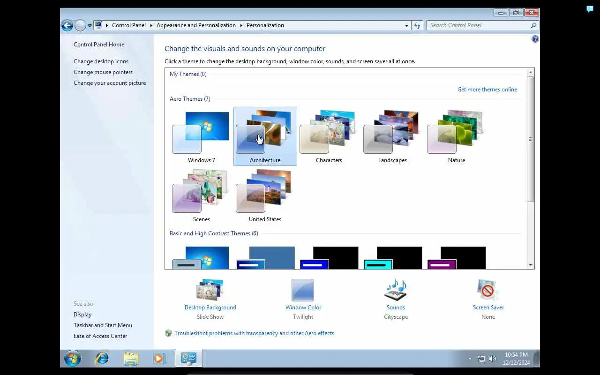Click the Control Panel taskbar button
Image resolution: width=600 pixels, height=375 pixels.
click(189, 359)
